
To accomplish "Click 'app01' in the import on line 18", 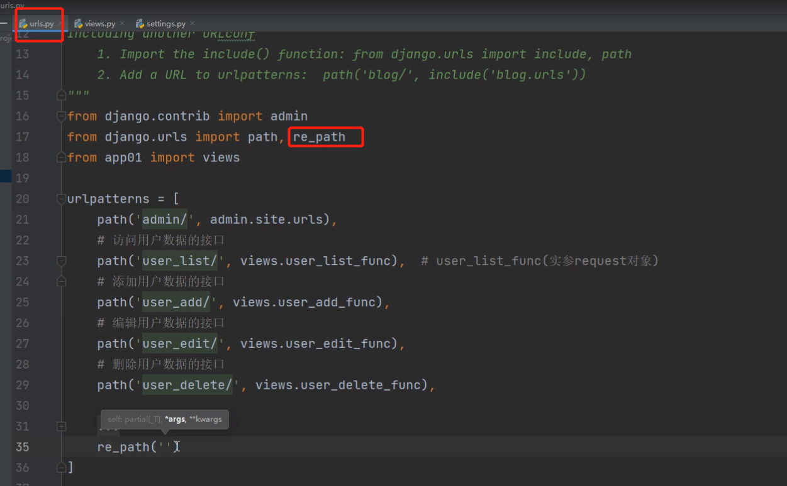I will point(123,158).
